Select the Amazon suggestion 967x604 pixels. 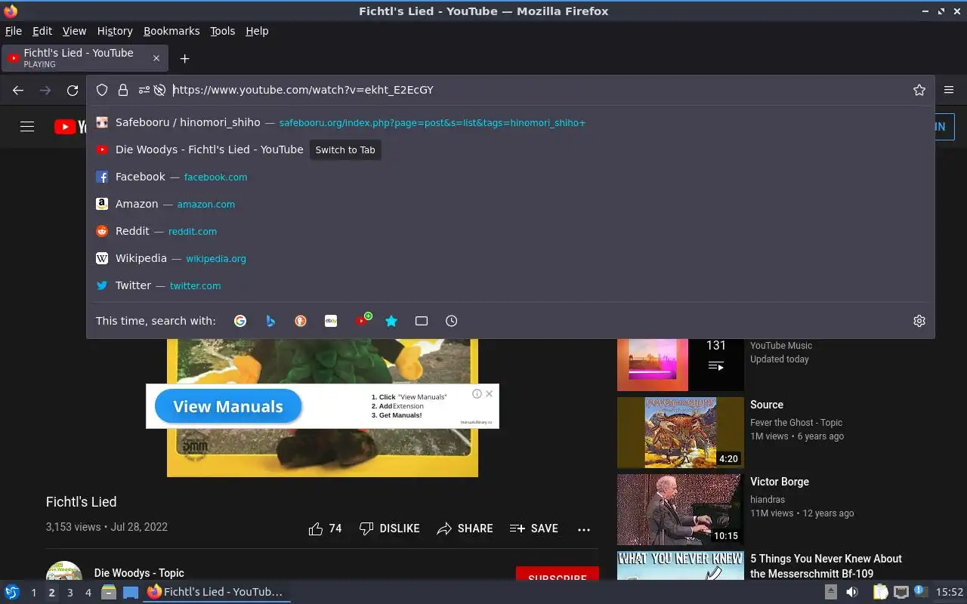pos(510,204)
